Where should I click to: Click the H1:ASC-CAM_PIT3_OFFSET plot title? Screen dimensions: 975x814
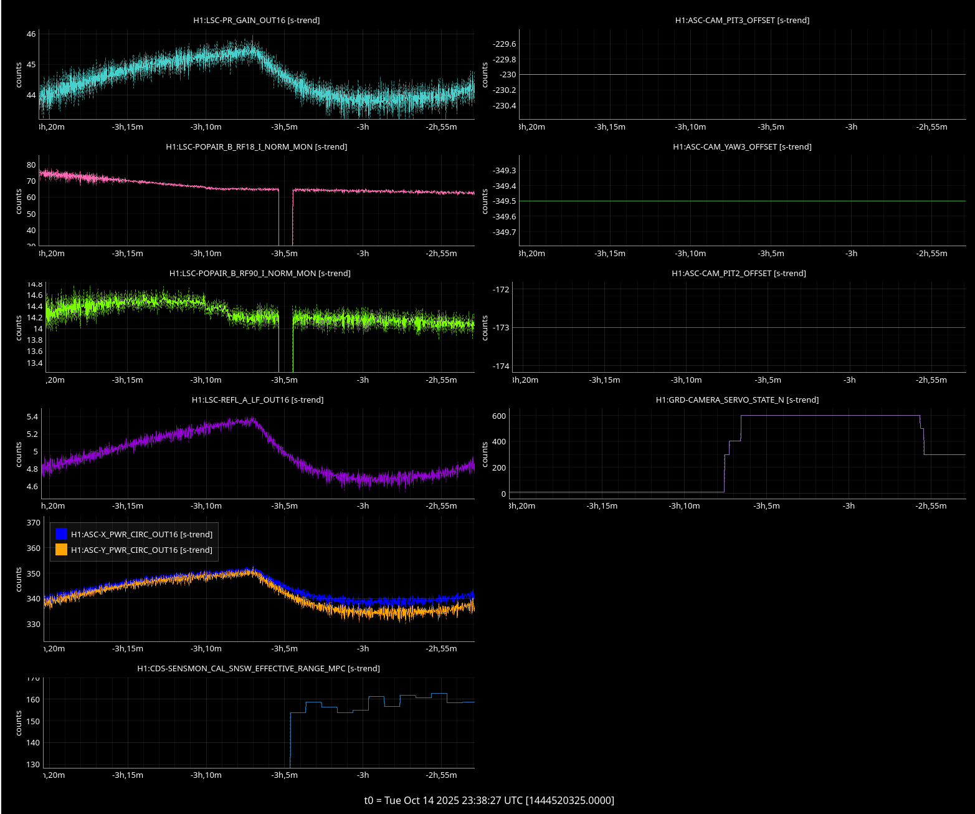[x=742, y=20]
